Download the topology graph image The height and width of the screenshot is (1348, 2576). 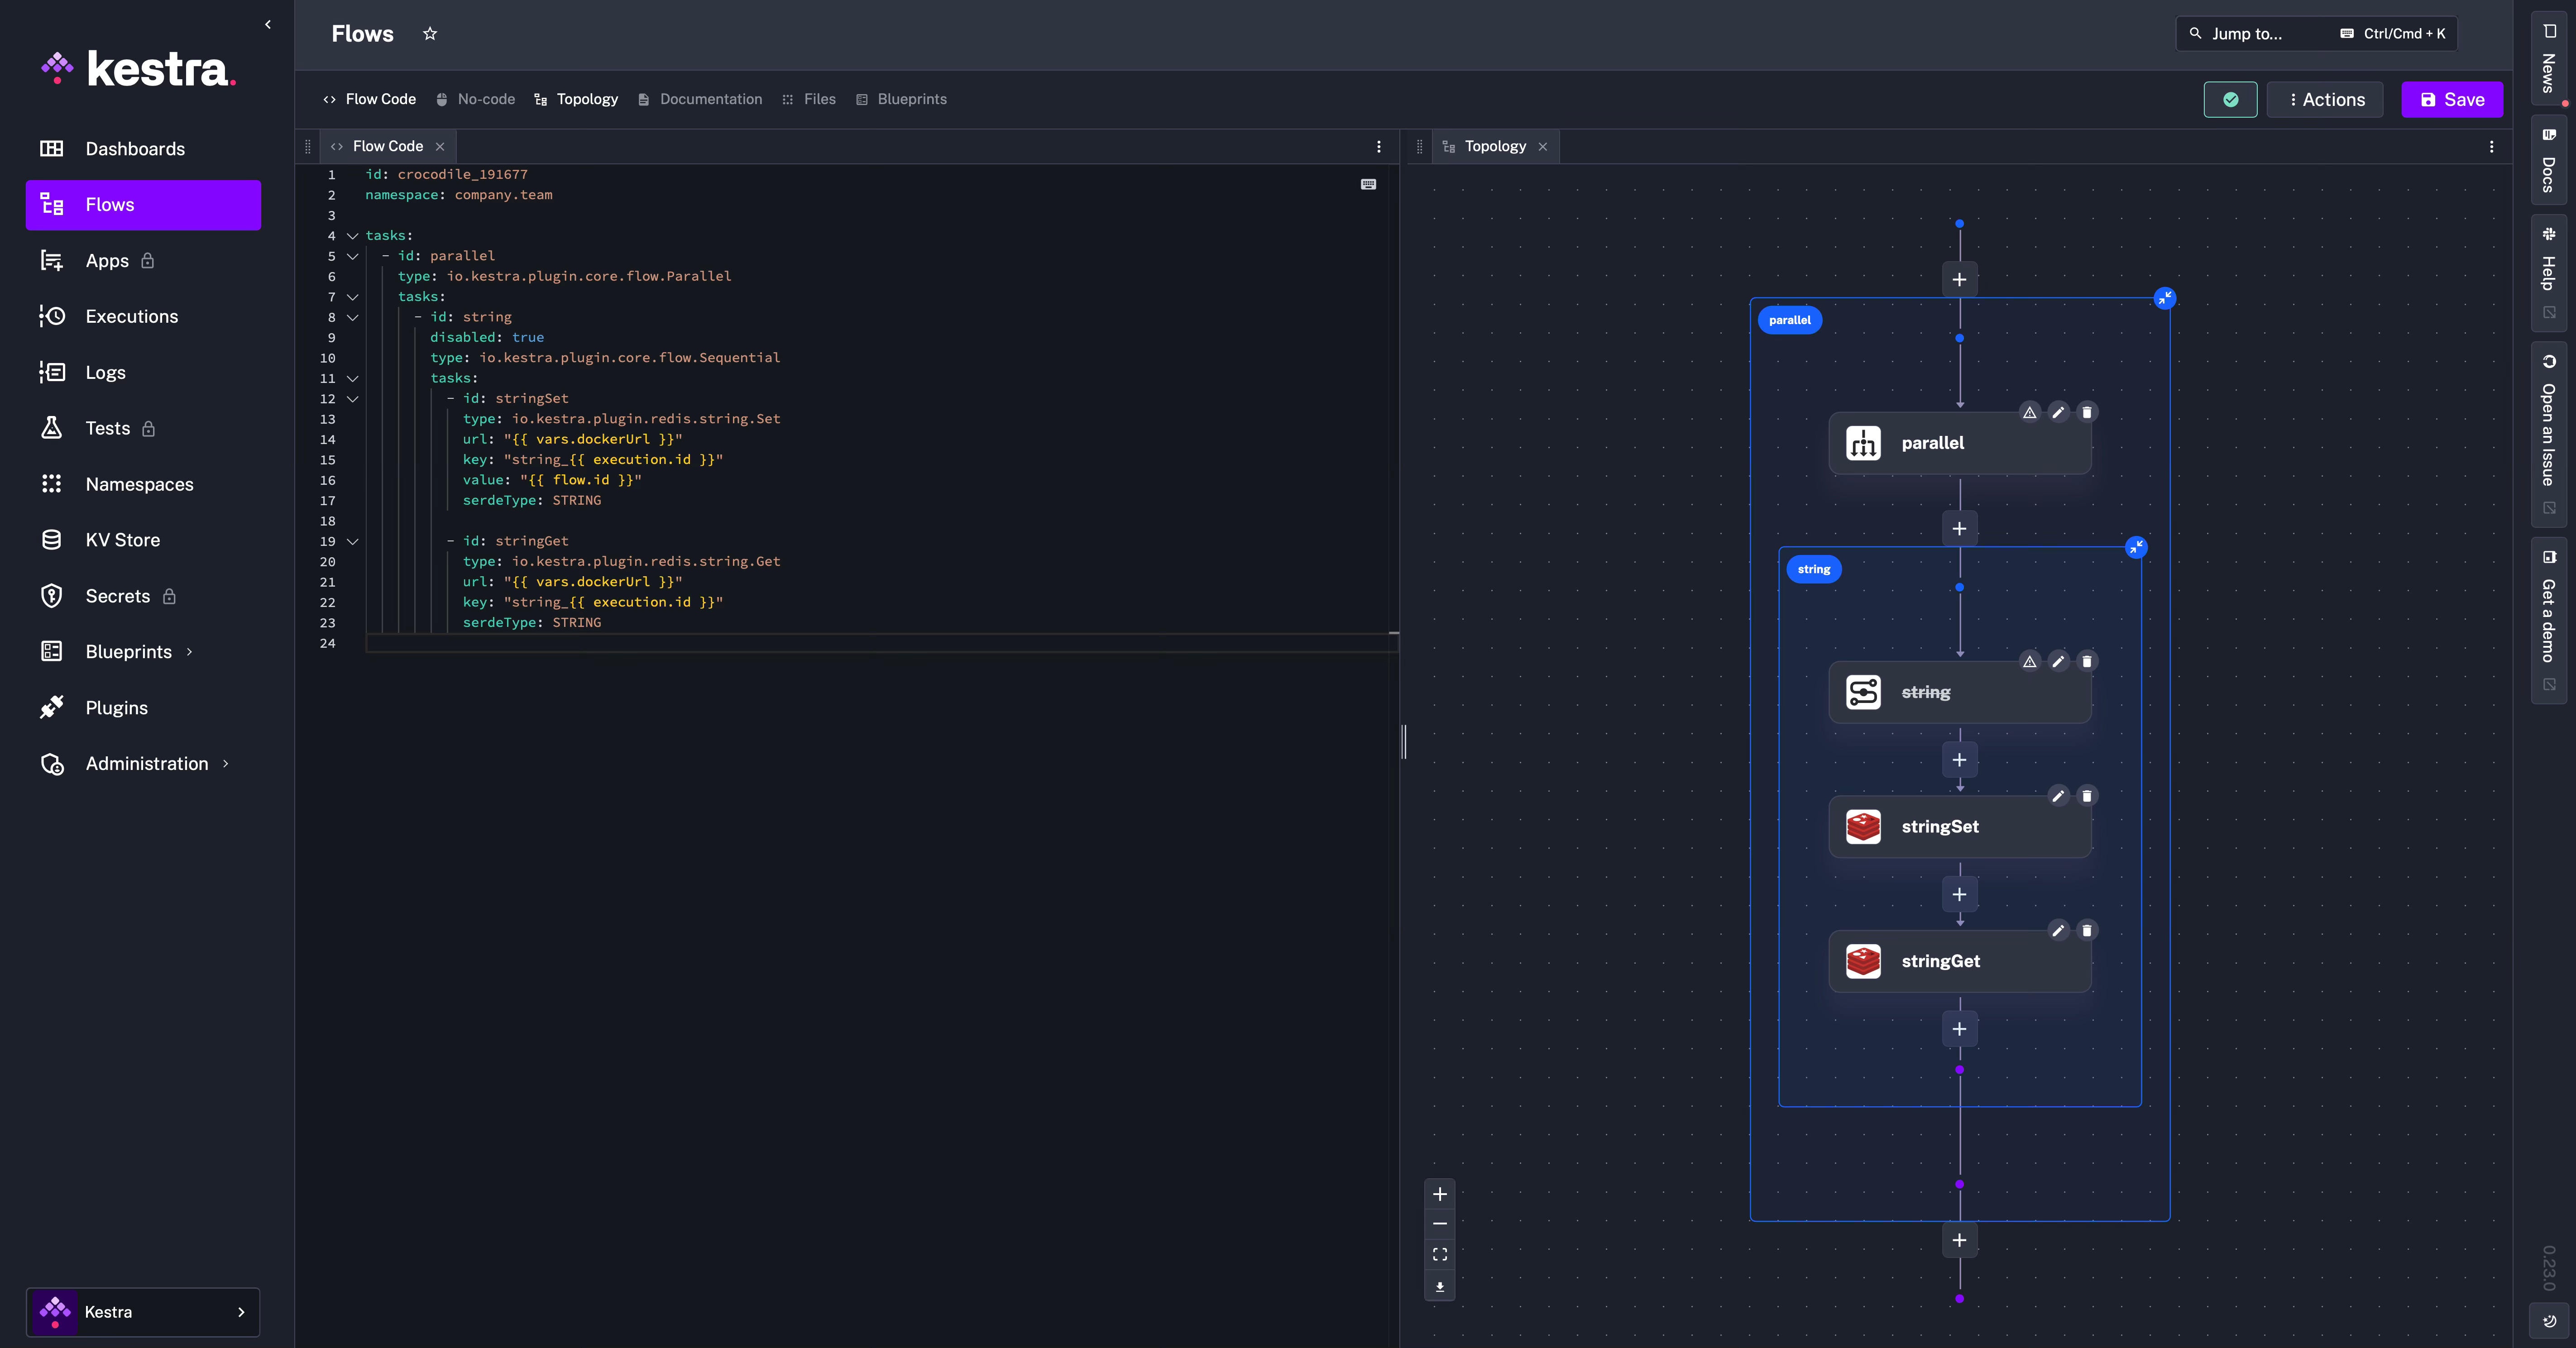coord(1440,1286)
